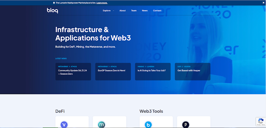Click the LATEST NEWS label
Viewport: 266px width, 128px height.
[x=61, y=59]
